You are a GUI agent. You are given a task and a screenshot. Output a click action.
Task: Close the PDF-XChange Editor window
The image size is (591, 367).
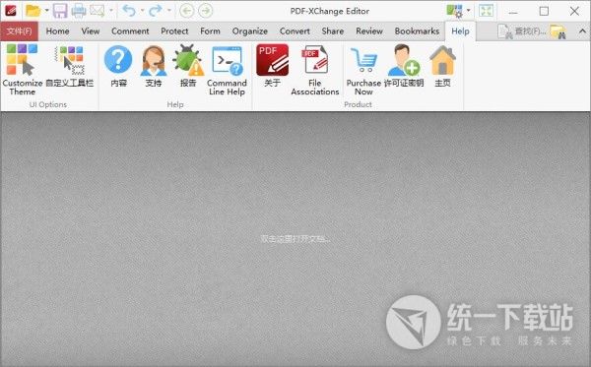click(x=574, y=11)
